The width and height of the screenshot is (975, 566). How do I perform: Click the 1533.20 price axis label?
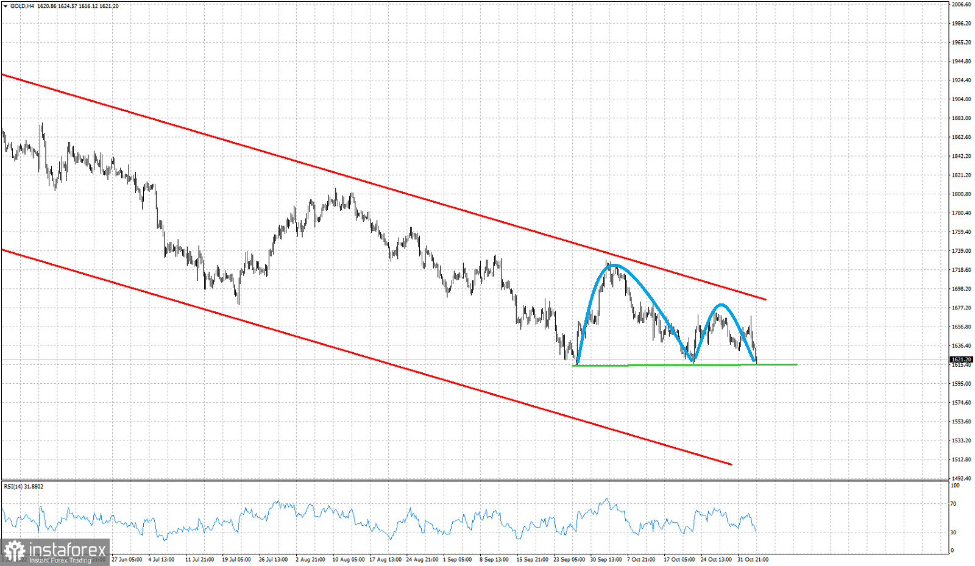point(962,440)
